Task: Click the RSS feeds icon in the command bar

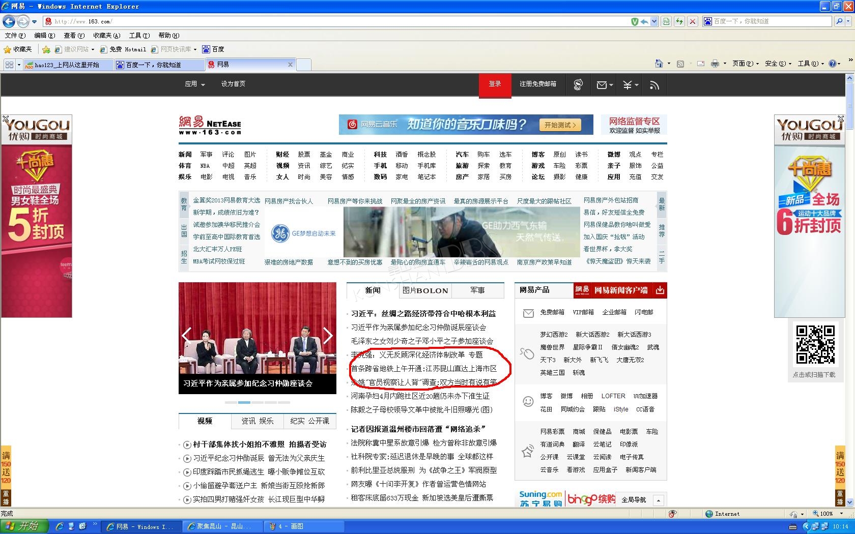Action: [x=680, y=64]
